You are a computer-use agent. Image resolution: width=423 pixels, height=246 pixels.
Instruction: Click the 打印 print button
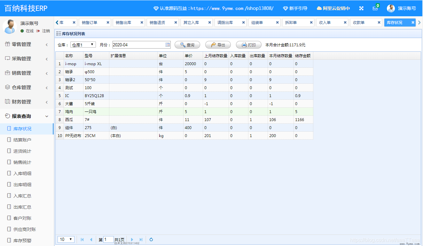(x=249, y=45)
